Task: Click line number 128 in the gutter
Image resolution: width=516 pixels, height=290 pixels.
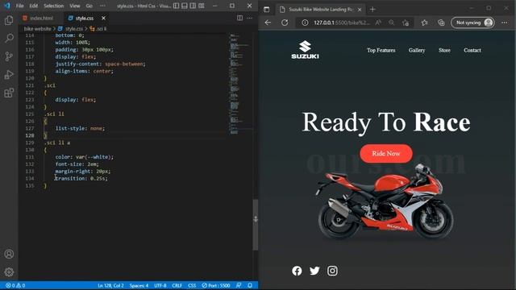Action: [x=30, y=135]
